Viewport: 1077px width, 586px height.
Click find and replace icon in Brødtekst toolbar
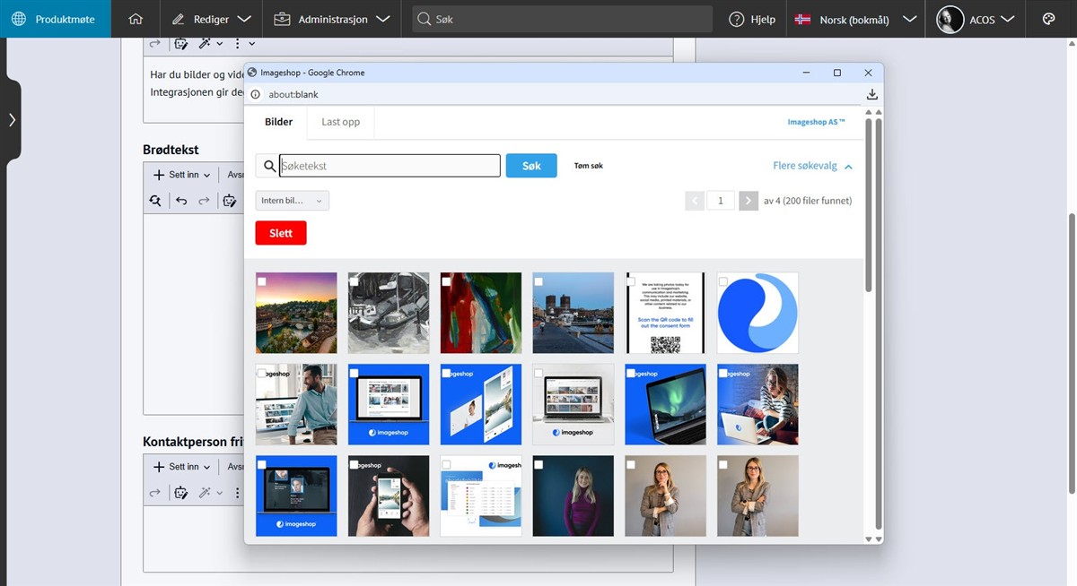pos(156,201)
